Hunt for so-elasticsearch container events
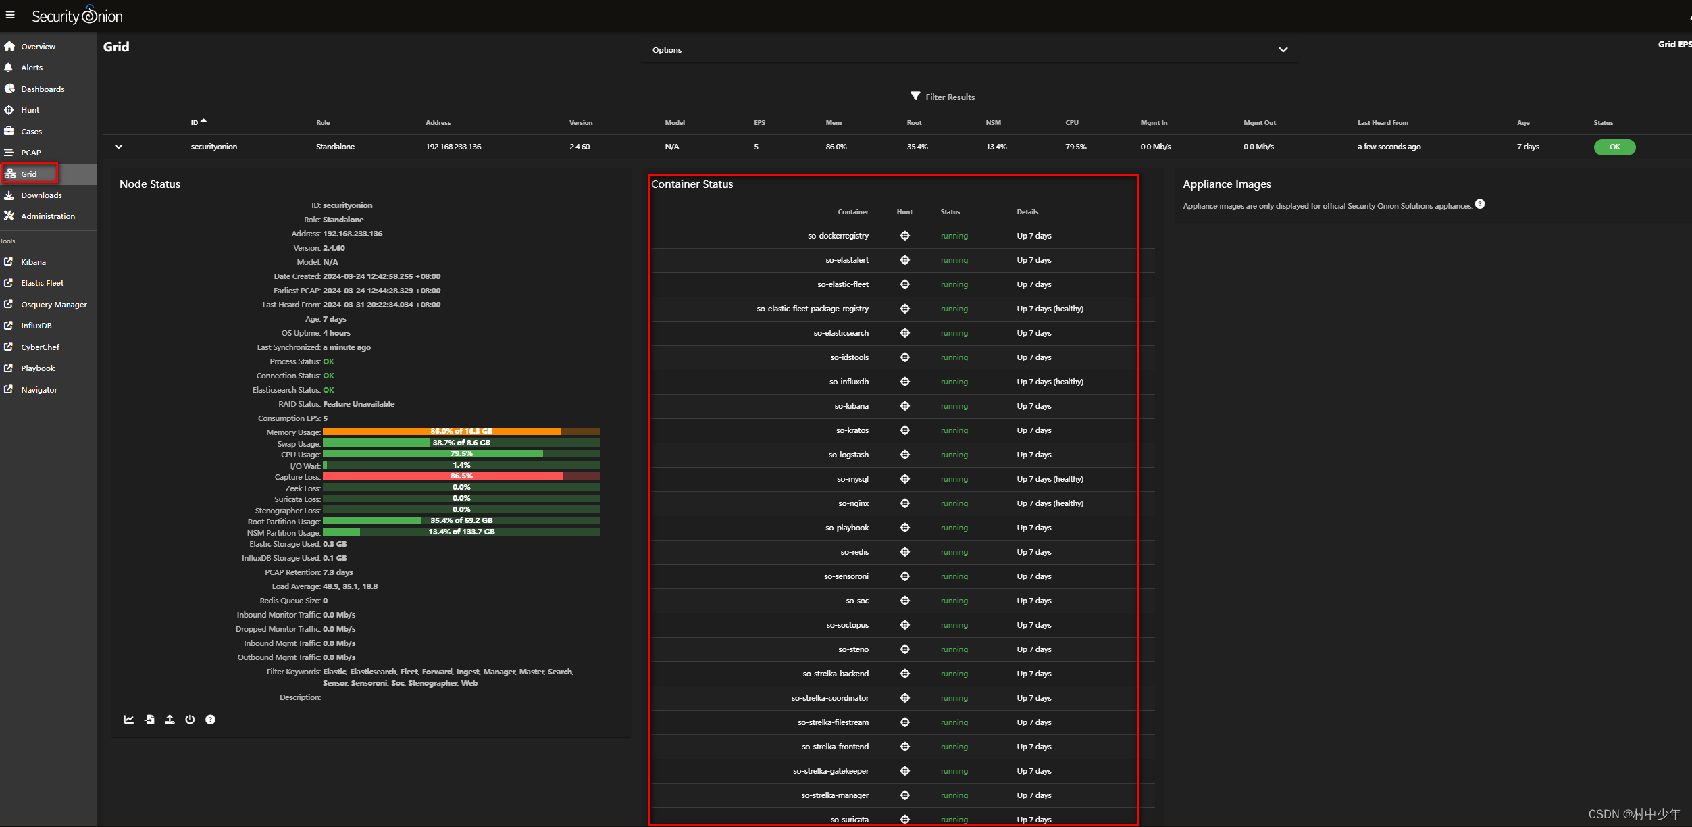 pyautogui.click(x=904, y=333)
